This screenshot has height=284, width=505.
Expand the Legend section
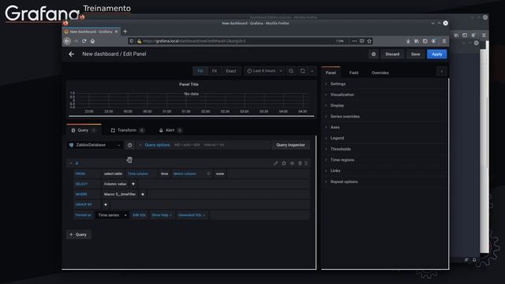point(337,138)
